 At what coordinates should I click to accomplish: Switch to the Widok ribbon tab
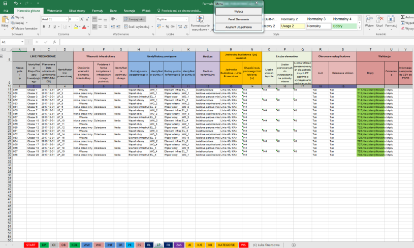point(146,11)
